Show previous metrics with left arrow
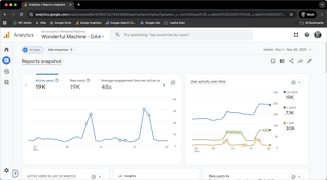This screenshot has height=180, width=327. point(26,85)
